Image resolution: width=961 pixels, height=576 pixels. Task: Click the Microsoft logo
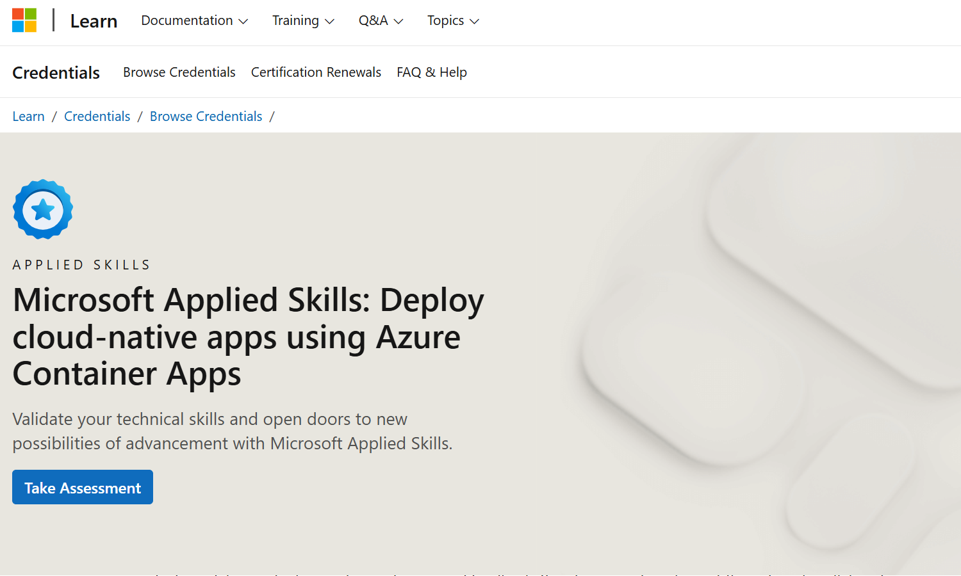[24, 20]
